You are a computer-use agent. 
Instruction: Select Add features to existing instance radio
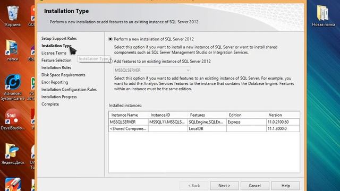click(x=110, y=62)
